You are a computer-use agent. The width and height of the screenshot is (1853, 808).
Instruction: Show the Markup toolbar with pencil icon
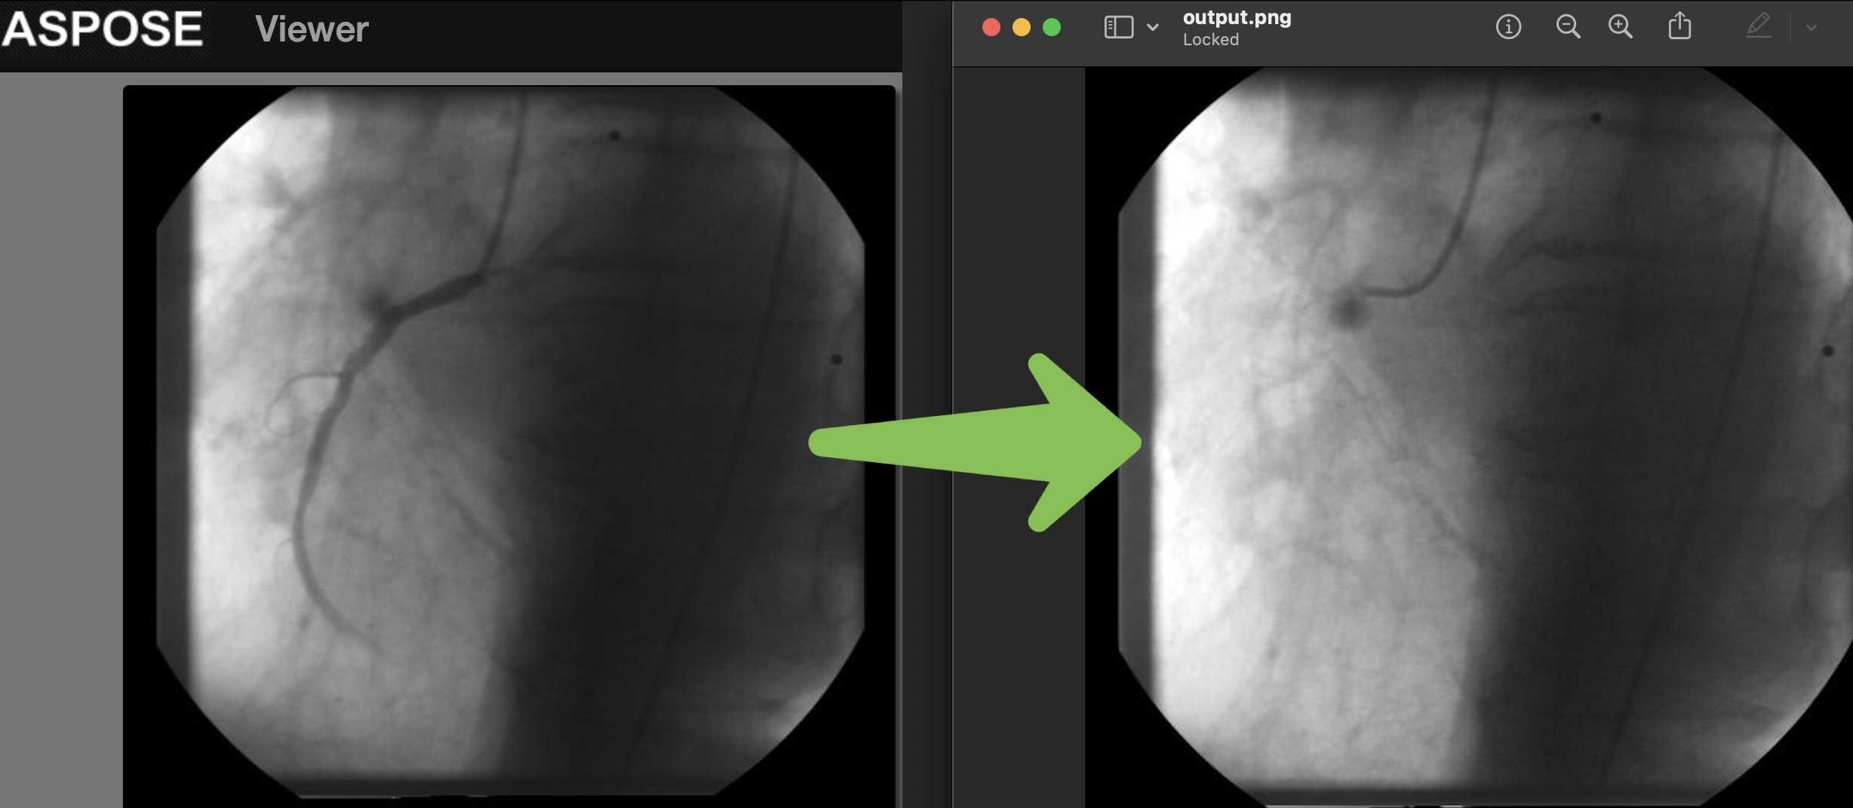tap(1758, 26)
